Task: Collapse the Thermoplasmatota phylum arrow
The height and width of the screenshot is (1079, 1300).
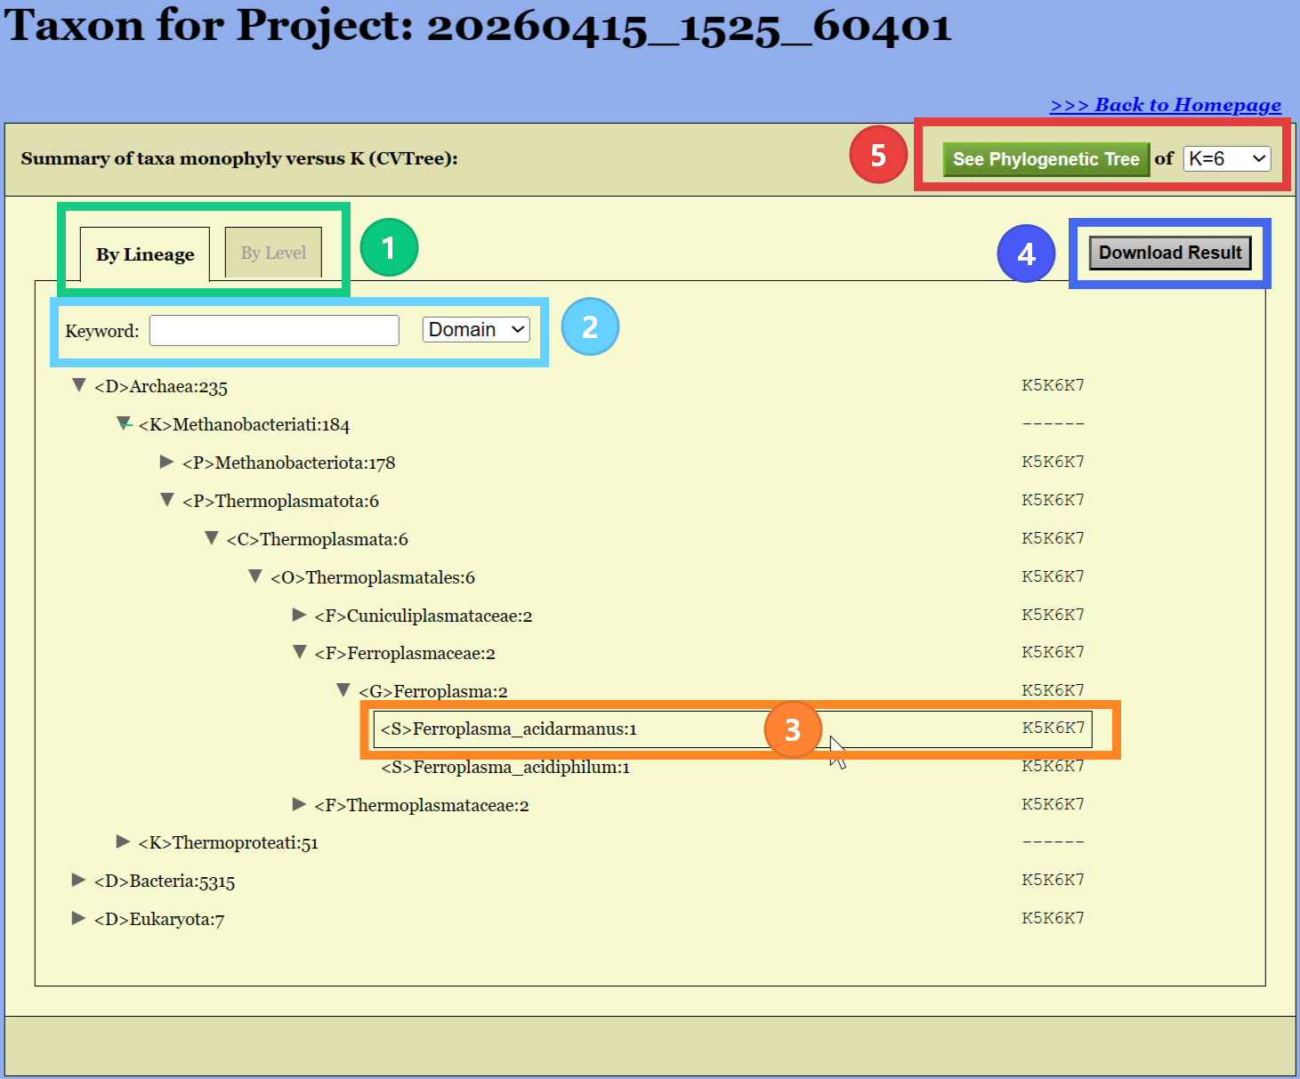Action: point(167,500)
